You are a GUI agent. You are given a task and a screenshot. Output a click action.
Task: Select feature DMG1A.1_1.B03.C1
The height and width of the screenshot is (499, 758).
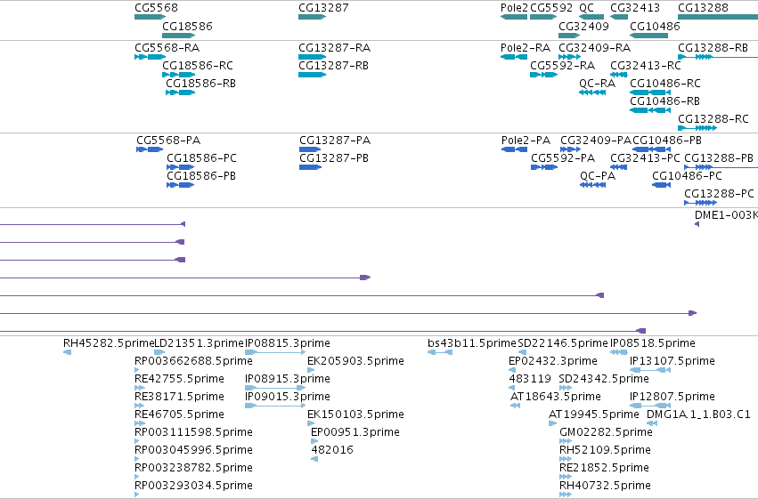pos(652,423)
